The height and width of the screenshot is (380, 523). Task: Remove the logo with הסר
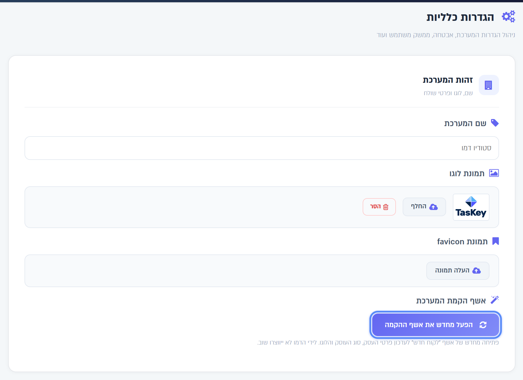tap(379, 207)
